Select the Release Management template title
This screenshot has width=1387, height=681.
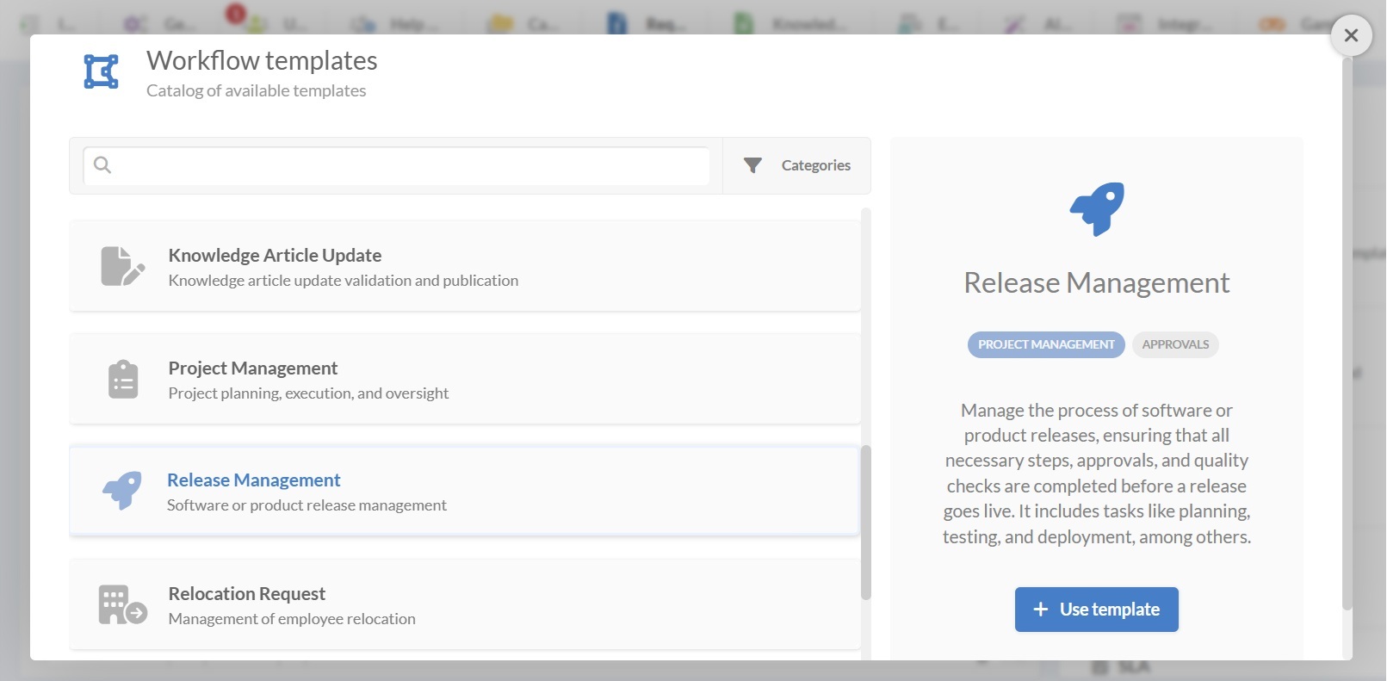(254, 480)
